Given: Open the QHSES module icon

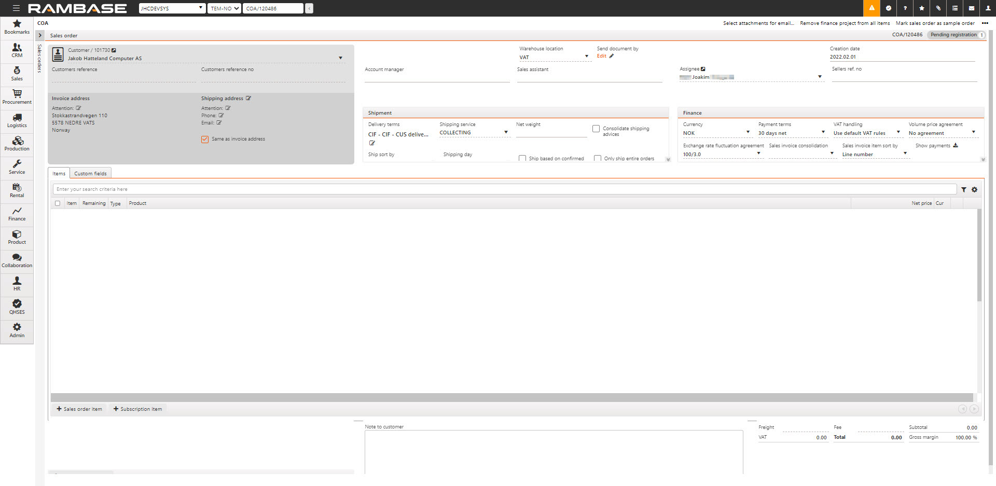Looking at the screenshot, I should 17,307.
